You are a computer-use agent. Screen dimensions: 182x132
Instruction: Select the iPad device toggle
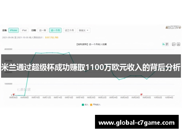(x=24, y=30)
